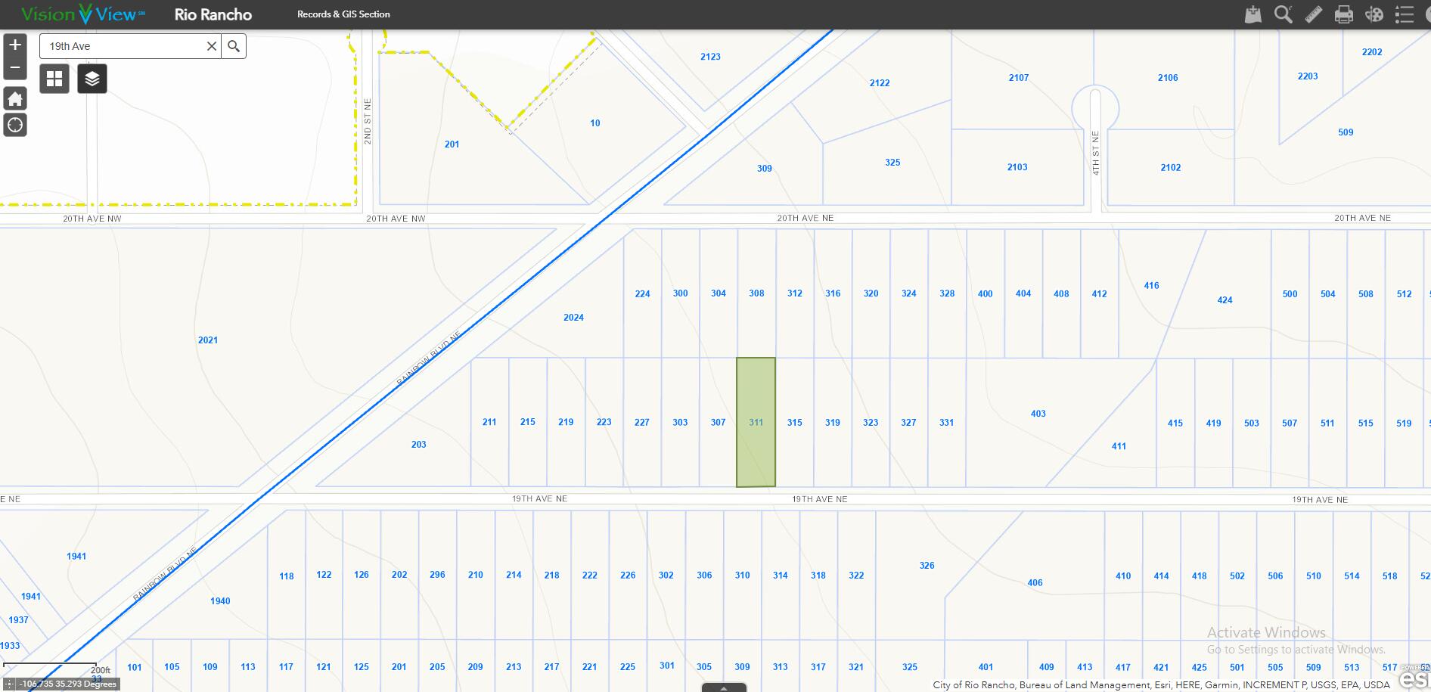Click parcel label 10
Viewport: 1431px width, 692px height.
595,123
